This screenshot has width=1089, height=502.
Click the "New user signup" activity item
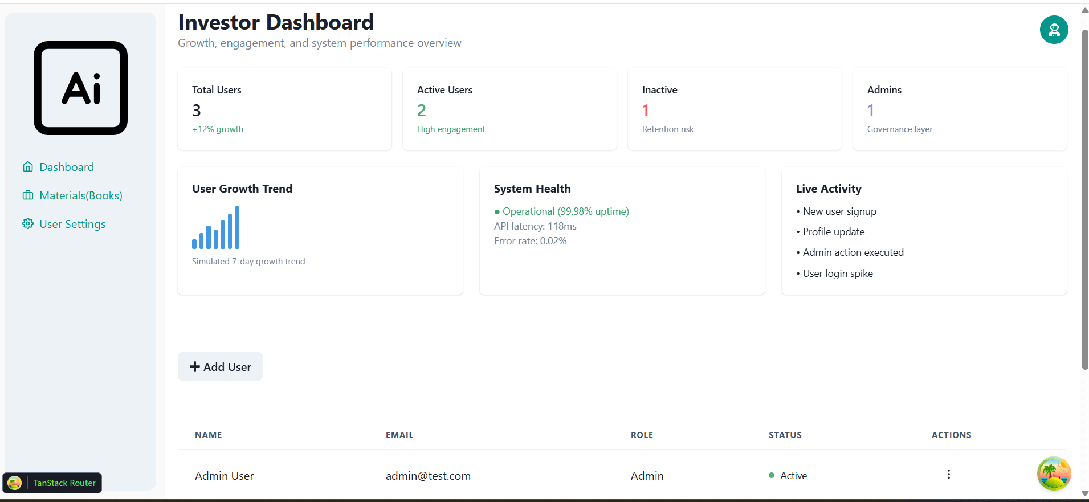tap(836, 211)
